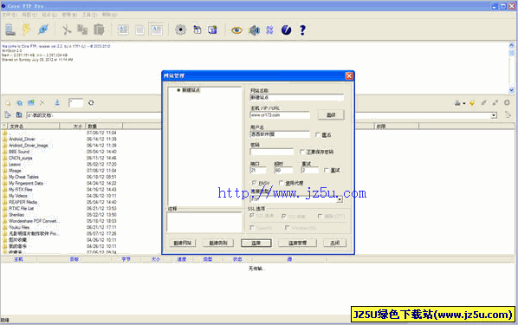This screenshot has width=518, height=325.
Task: Click the log panel vertical scrollbar down arrow
Action: 511,90
